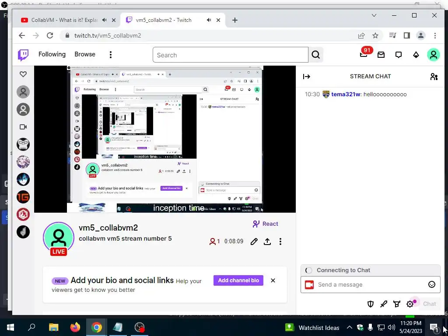
Task: Click the video camera sidebar icon
Action: click(23, 127)
